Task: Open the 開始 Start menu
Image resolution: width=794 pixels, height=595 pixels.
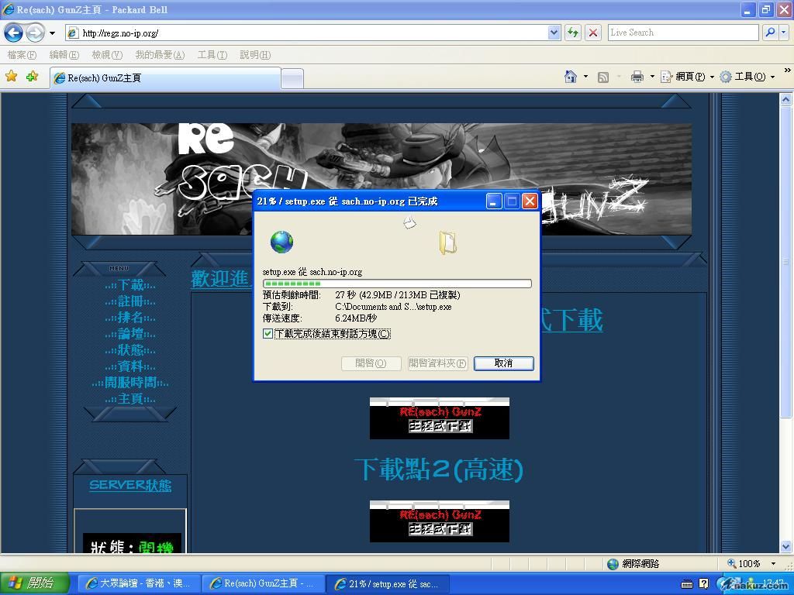Action: (34, 583)
